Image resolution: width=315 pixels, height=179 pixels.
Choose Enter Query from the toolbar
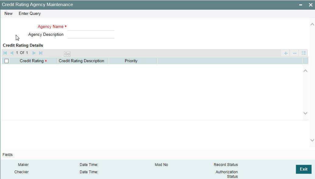click(30, 14)
